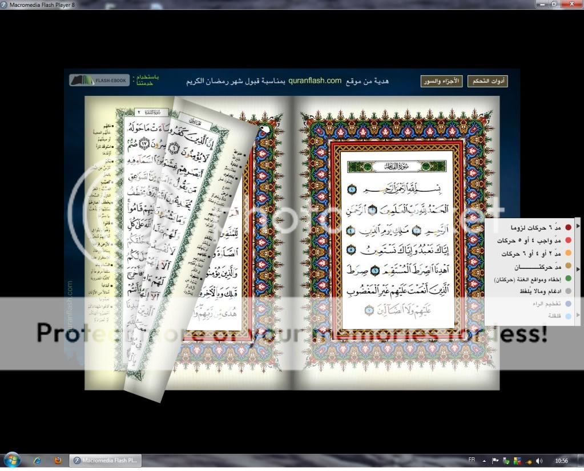Click the legend arrow beside مد حركتان
This screenshot has width=584, height=471.
578,268
